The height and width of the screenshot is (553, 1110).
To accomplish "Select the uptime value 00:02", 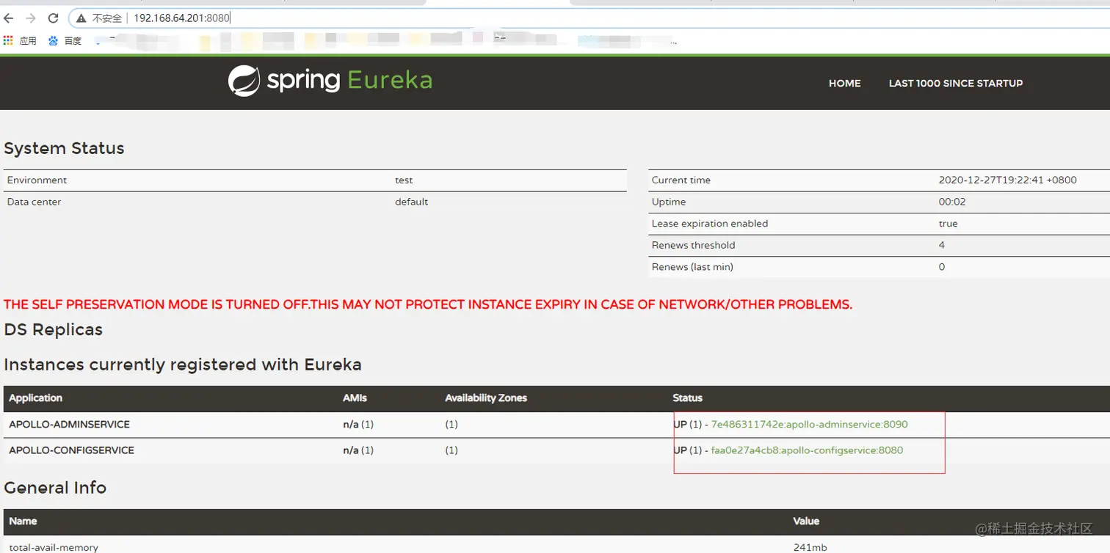I will tap(951, 202).
